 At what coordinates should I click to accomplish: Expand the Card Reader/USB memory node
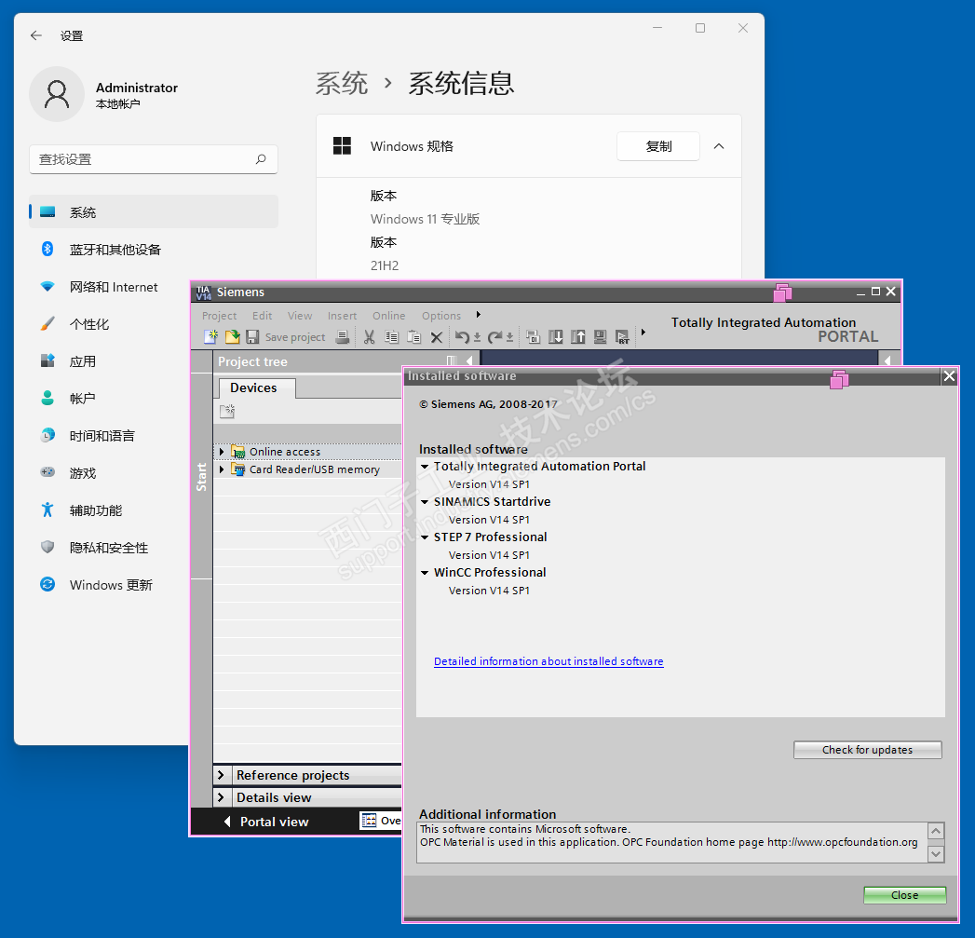222,469
